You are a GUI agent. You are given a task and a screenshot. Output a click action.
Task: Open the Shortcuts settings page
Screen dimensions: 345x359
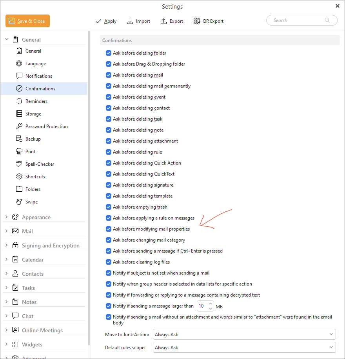pyautogui.click(x=35, y=177)
